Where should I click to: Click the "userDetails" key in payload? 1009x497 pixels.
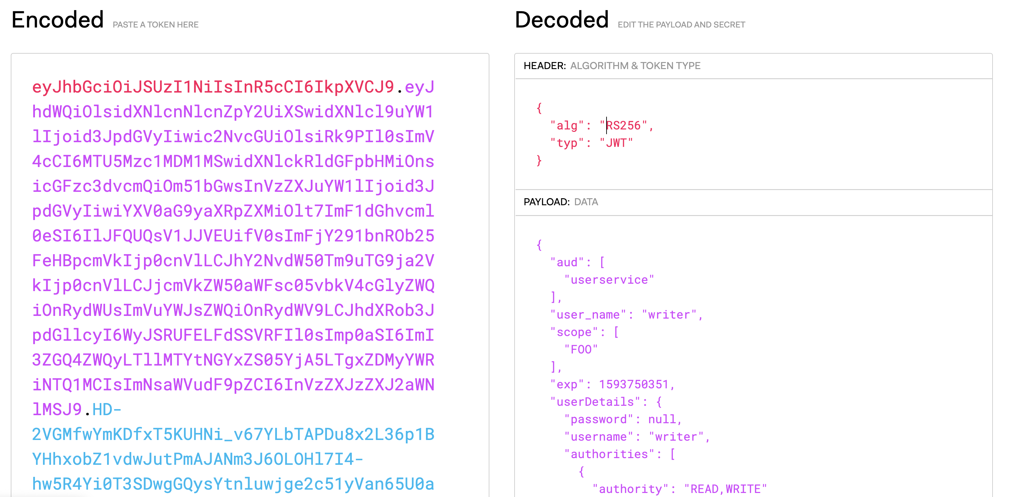(x=595, y=402)
